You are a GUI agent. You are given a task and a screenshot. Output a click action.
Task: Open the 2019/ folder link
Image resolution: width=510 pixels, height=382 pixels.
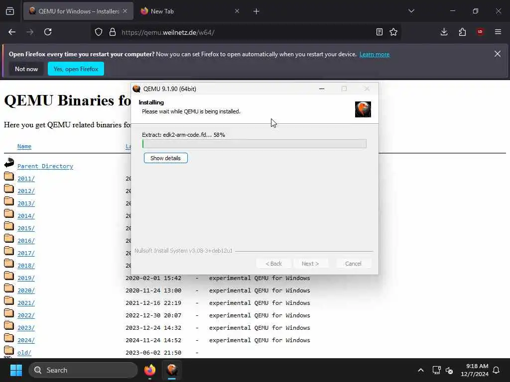tap(26, 278)
